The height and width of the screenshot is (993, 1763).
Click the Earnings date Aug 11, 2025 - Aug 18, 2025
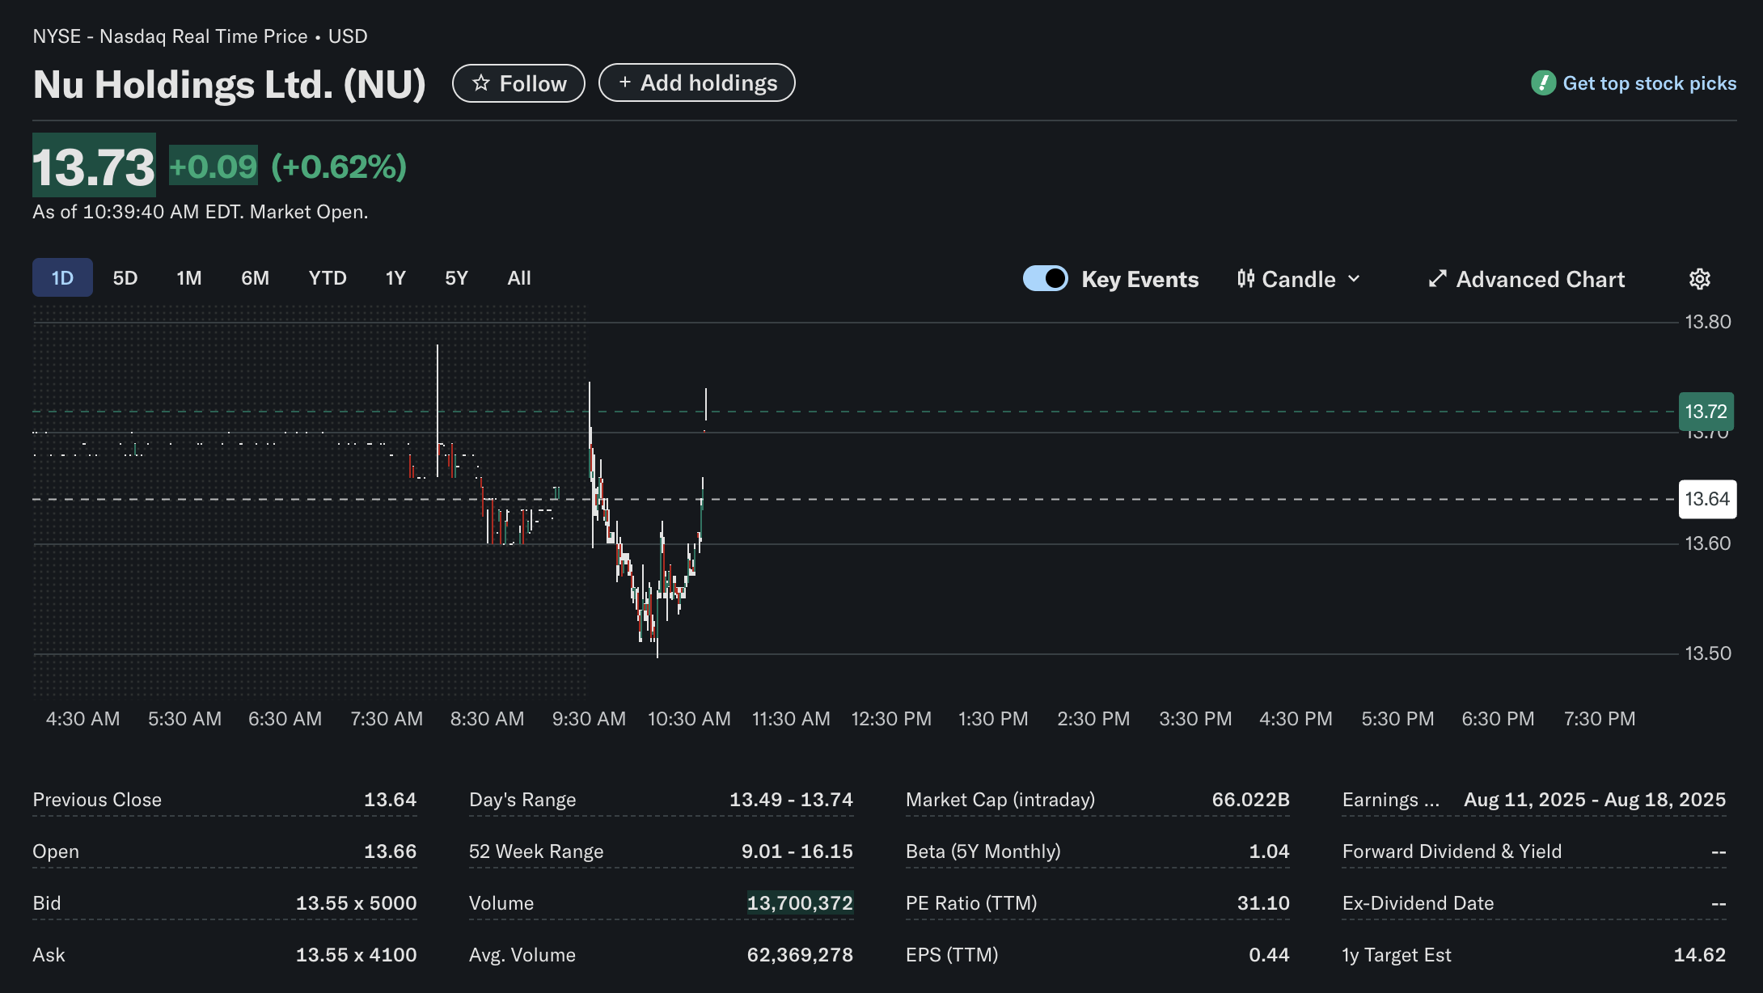[x=1595, y=800]
